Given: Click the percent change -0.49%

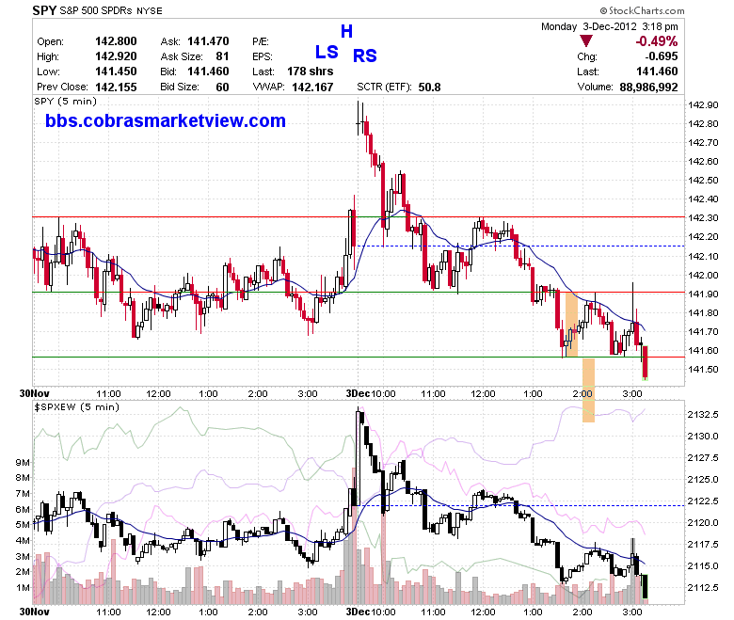Looking at the screenshot, I should click(x=656, y=41).
